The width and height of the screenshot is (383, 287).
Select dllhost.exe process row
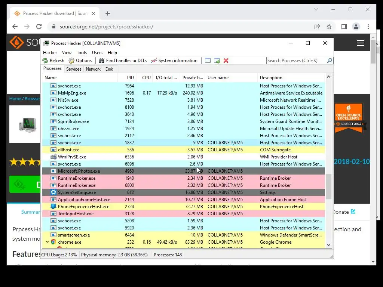[x=183, y=150]
